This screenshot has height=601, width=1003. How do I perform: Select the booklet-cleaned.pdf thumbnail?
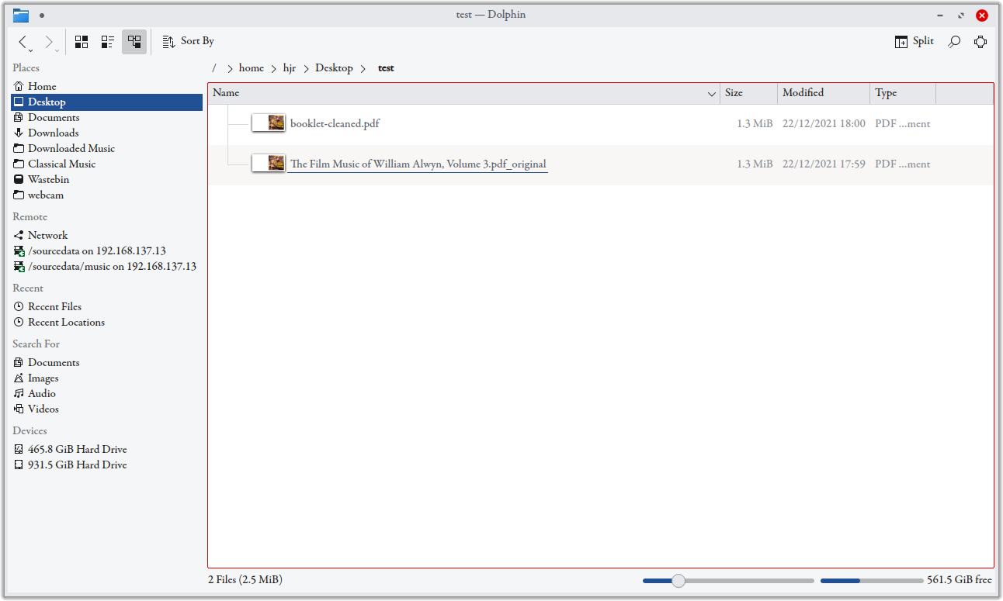pyautogui.click(x=269, y=123)
